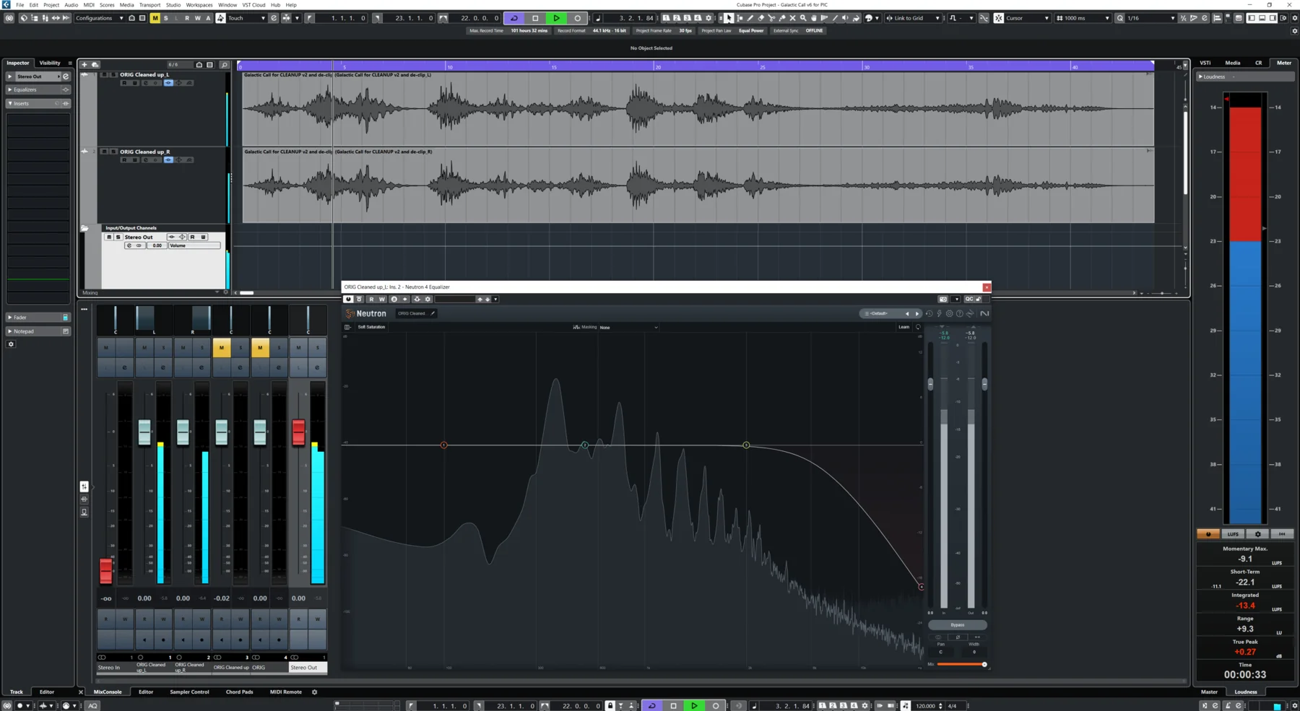This screenshot has width=1300, height=711.
Task: Open the Studio menu
Action: click(173, 5)
